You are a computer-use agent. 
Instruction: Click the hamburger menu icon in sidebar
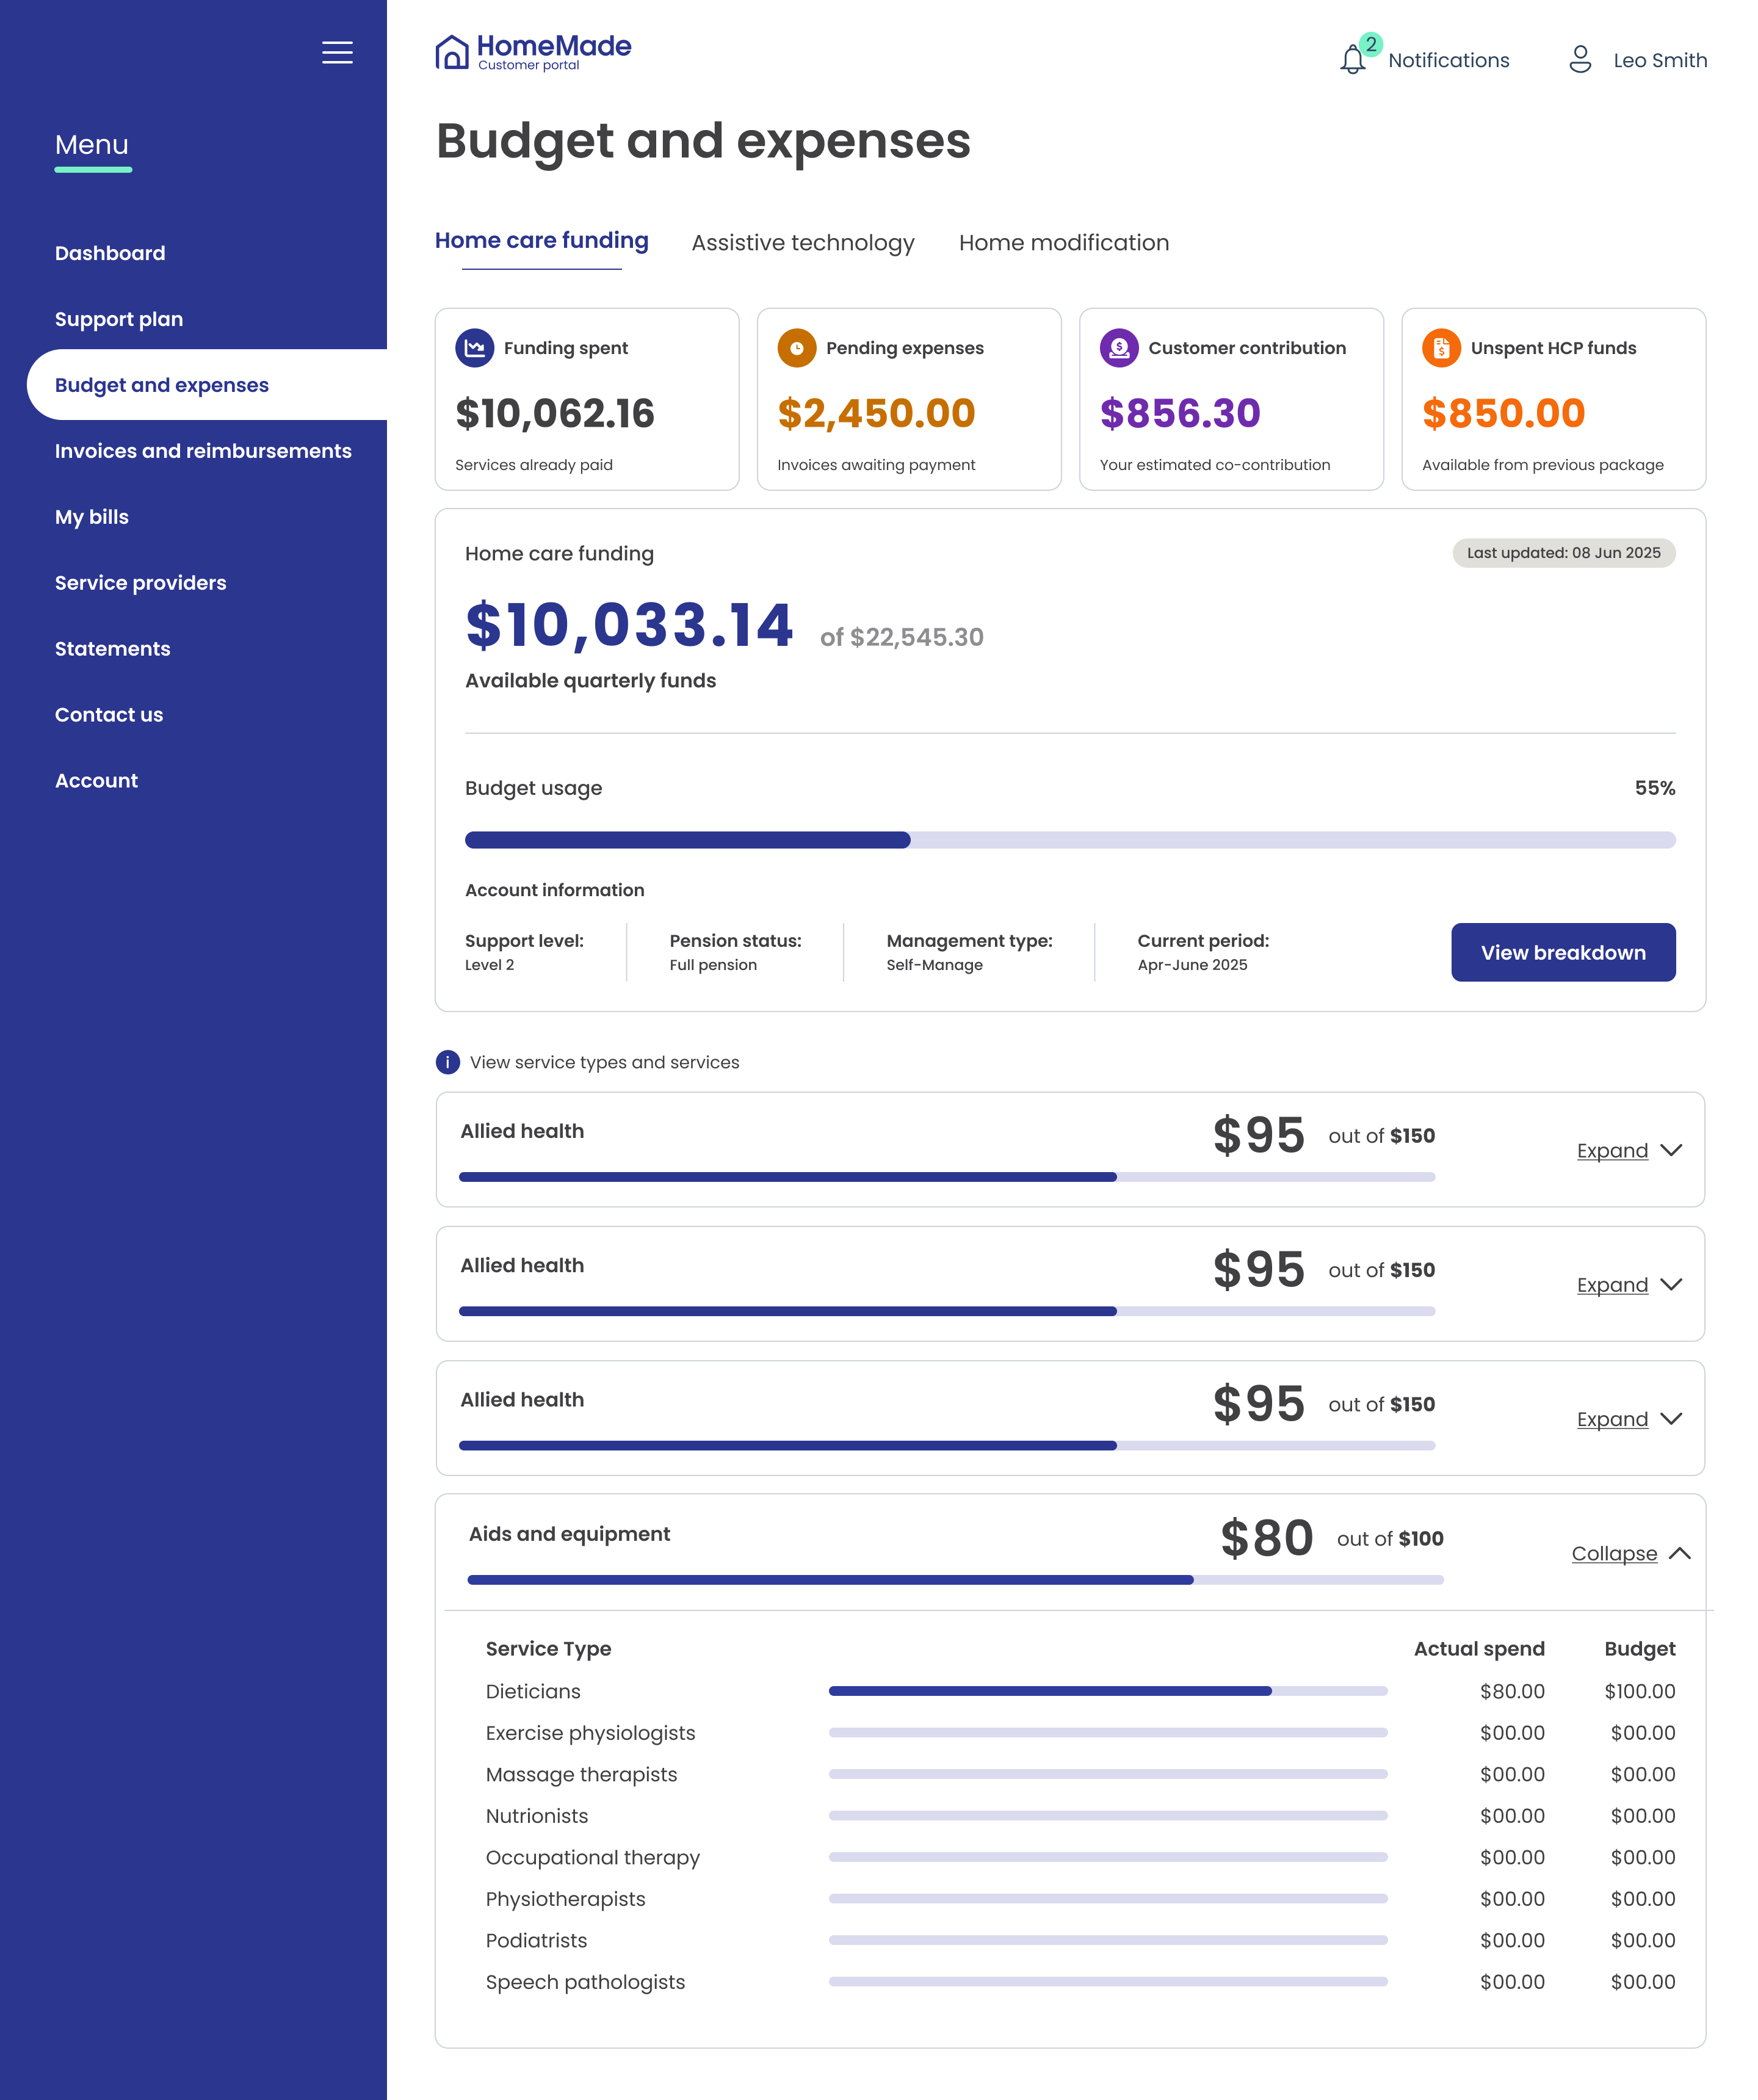coord(337,52)
